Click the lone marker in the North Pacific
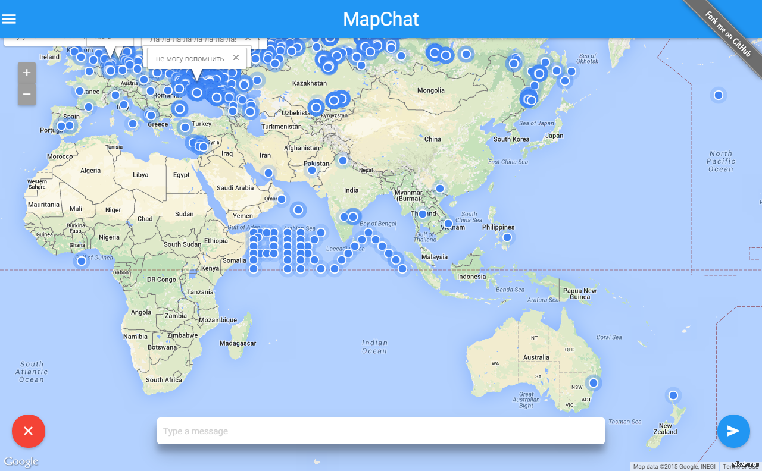762x471 pixels. (x=719, y=95)
